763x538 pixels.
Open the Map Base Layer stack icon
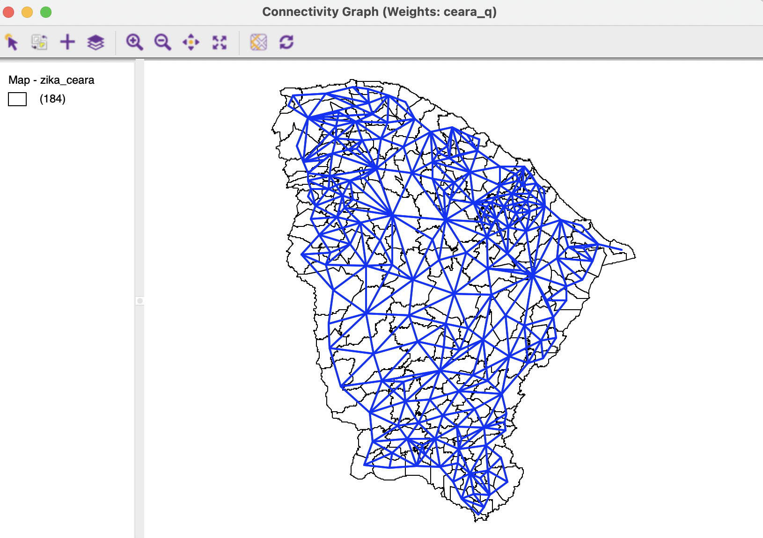(x=95, y=42)
